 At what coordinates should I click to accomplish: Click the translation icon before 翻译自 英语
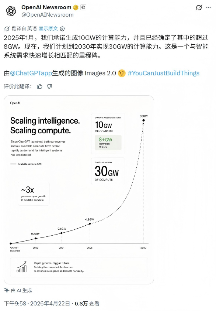pos(7,29)
